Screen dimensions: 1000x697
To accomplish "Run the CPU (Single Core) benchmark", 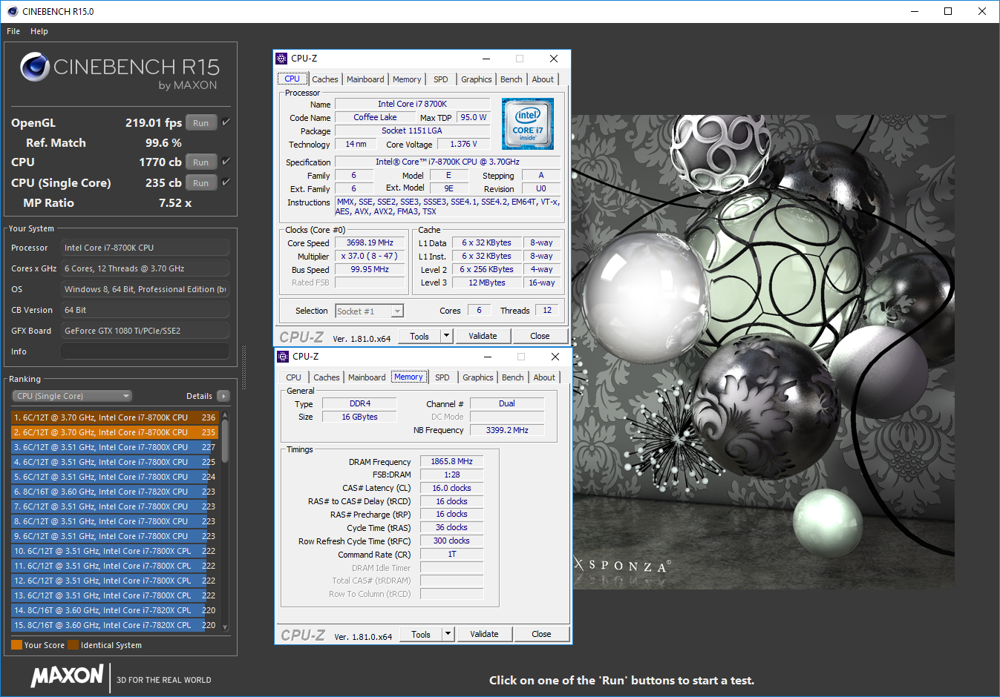I will tap(201, 182).
